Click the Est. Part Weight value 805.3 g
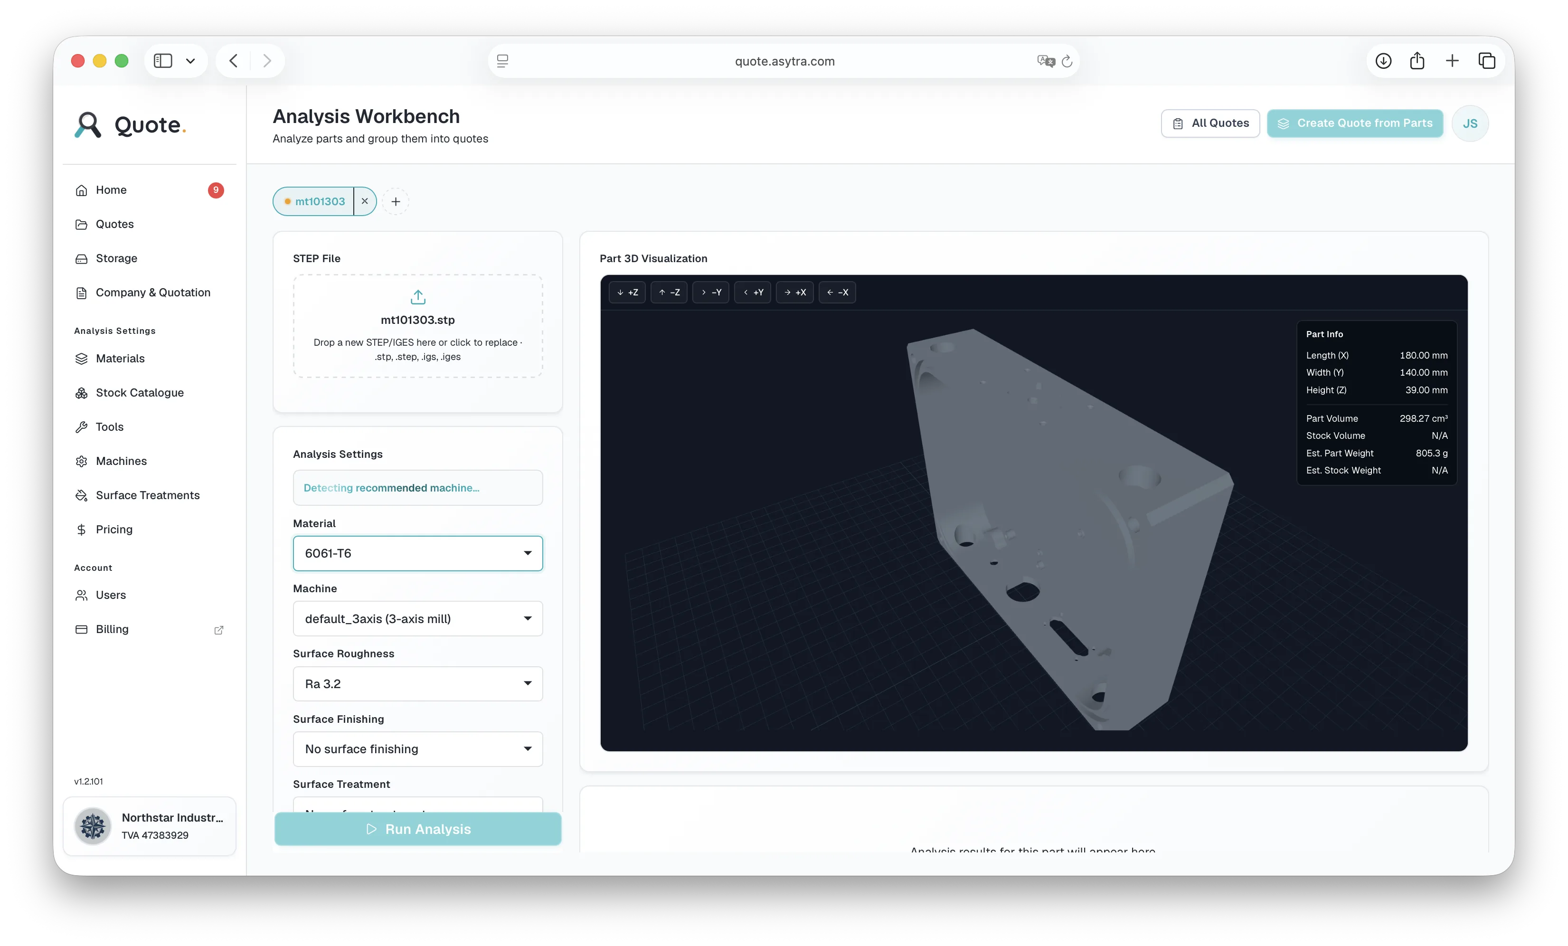Image resolution: width=1568 pixels, height=946 pixels. tap(1432, 453)
